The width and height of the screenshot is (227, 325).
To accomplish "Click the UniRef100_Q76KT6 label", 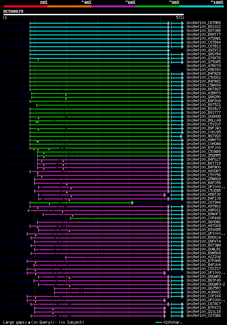I will (204, 58).
